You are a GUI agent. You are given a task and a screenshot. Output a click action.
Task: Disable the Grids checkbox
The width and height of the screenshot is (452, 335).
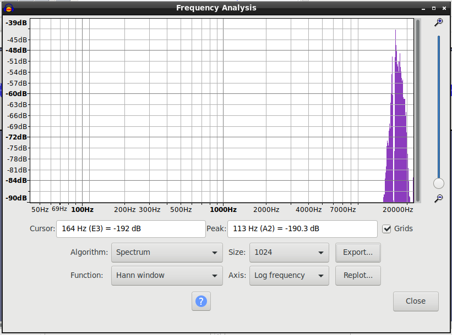(387, 228)
